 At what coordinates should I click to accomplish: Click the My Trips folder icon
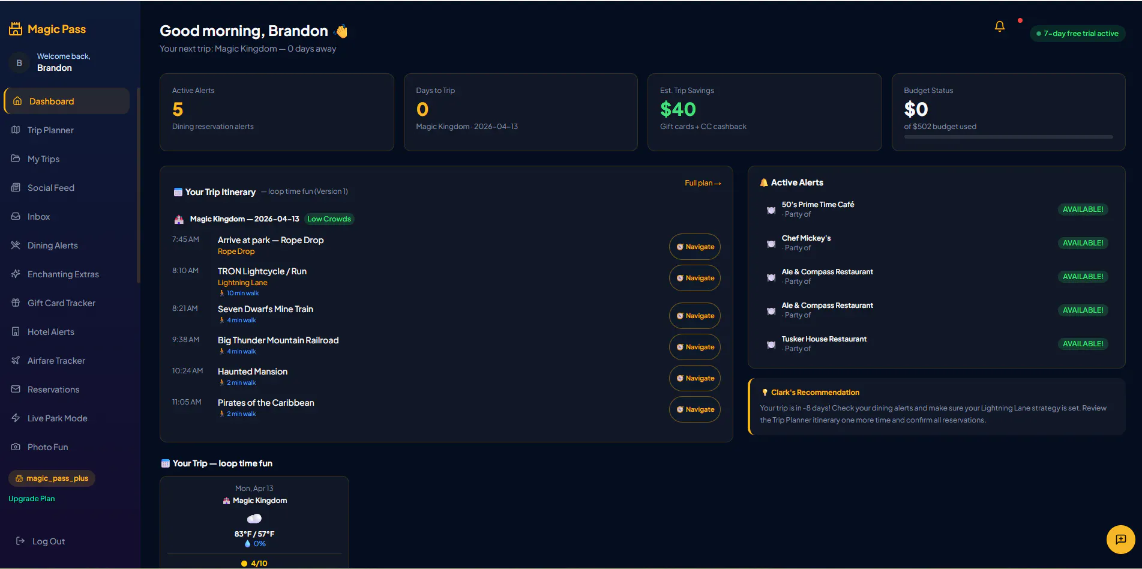16,159
